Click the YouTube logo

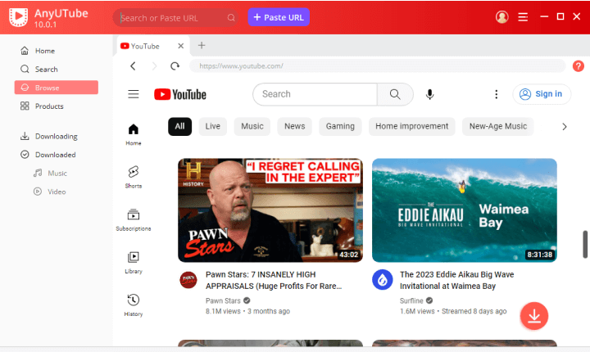click(x=180, y=94)
